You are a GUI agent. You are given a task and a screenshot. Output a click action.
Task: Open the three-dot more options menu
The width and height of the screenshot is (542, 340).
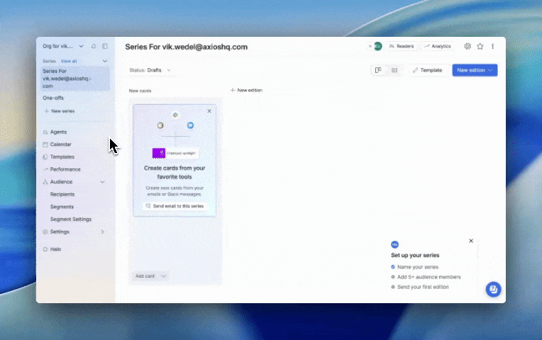tap(493, 46)
